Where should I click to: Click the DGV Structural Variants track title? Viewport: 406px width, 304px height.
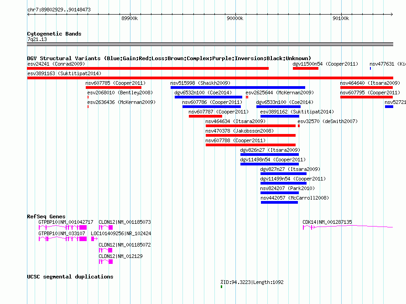(169, 58)
